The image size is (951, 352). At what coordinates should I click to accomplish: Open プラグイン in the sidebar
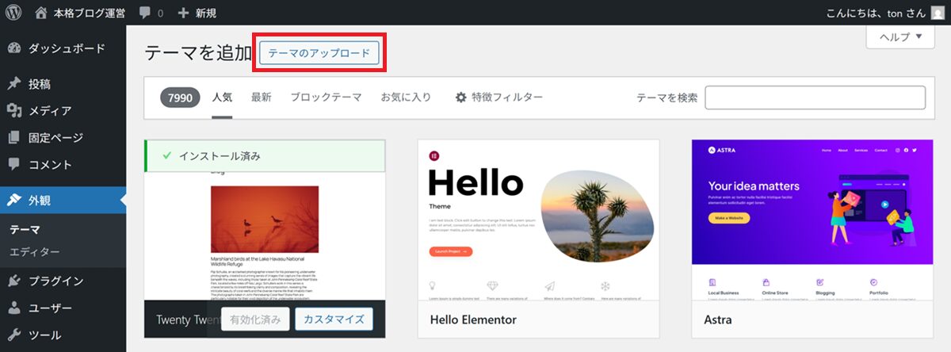55,281
